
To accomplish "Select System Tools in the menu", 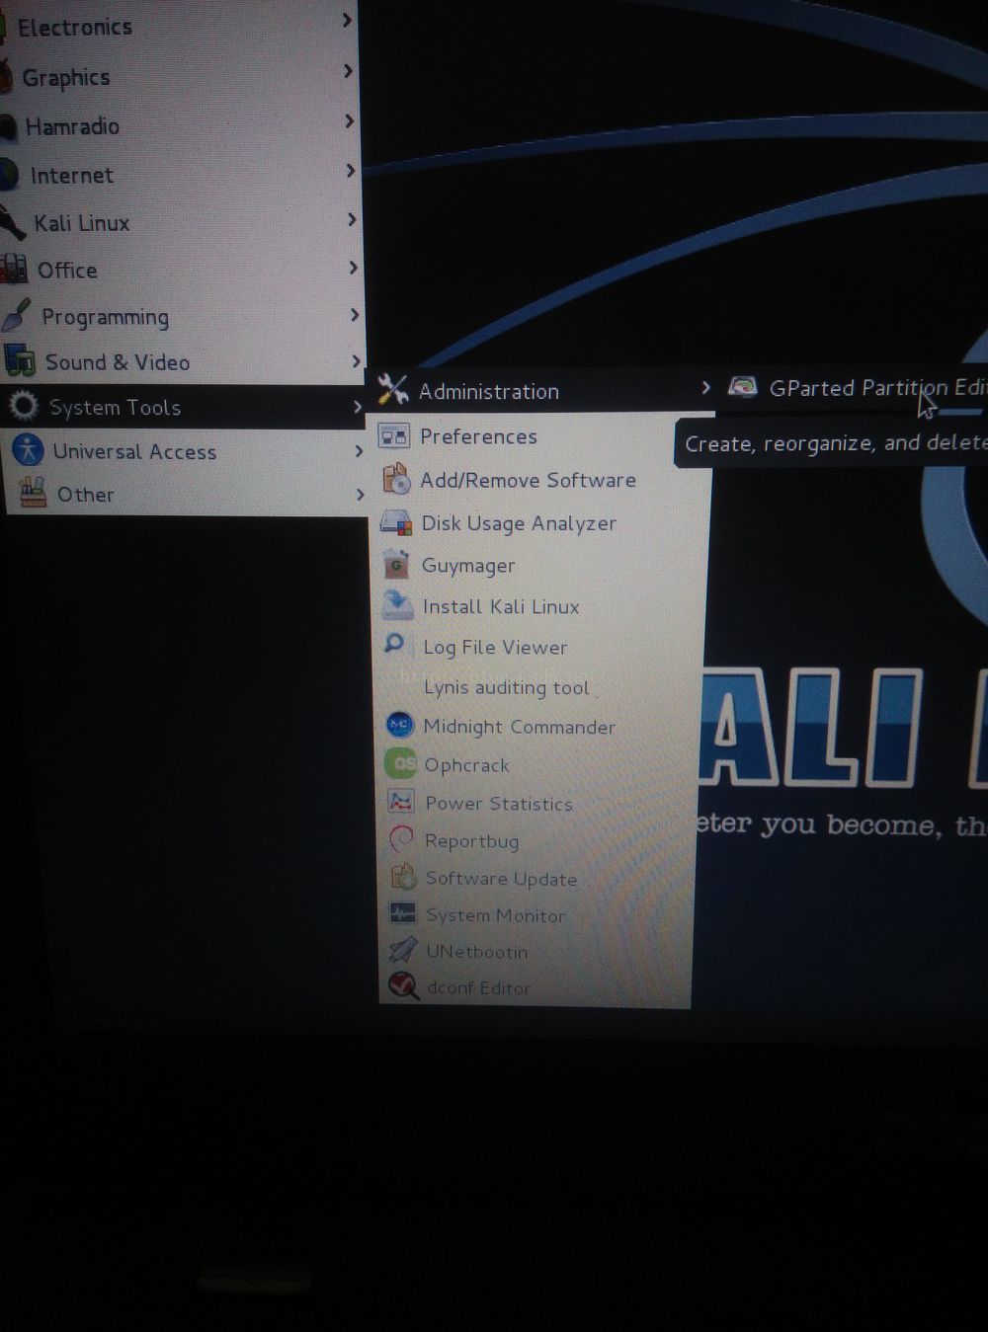I will pyautogui.click(x=184, y=407).
